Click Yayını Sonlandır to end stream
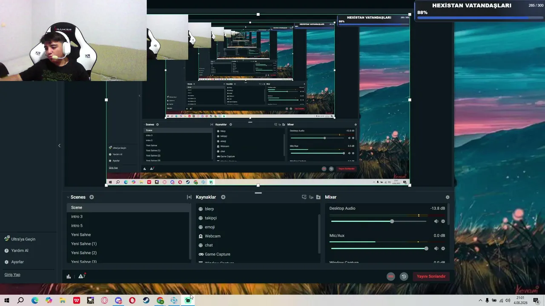This screenshot has height=306, width=545. tap(431, 277)
